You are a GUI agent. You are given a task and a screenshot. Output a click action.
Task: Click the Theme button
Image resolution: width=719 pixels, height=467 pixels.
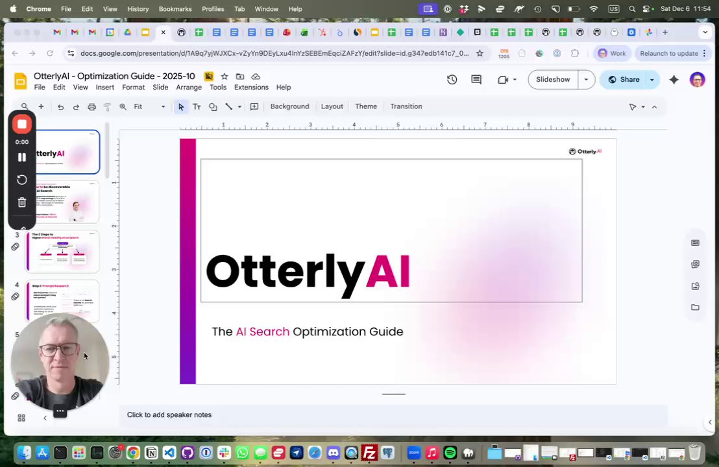pyautogui.click(x=366, y=106)
